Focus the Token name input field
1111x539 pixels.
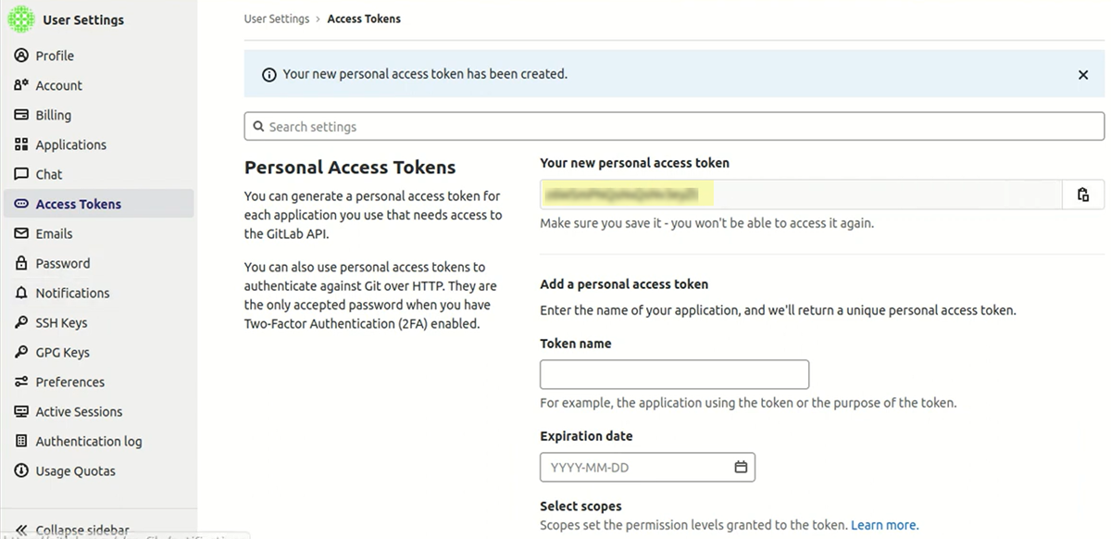click(674, 374)
